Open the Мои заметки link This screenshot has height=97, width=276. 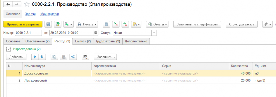(x=50, y=14)
